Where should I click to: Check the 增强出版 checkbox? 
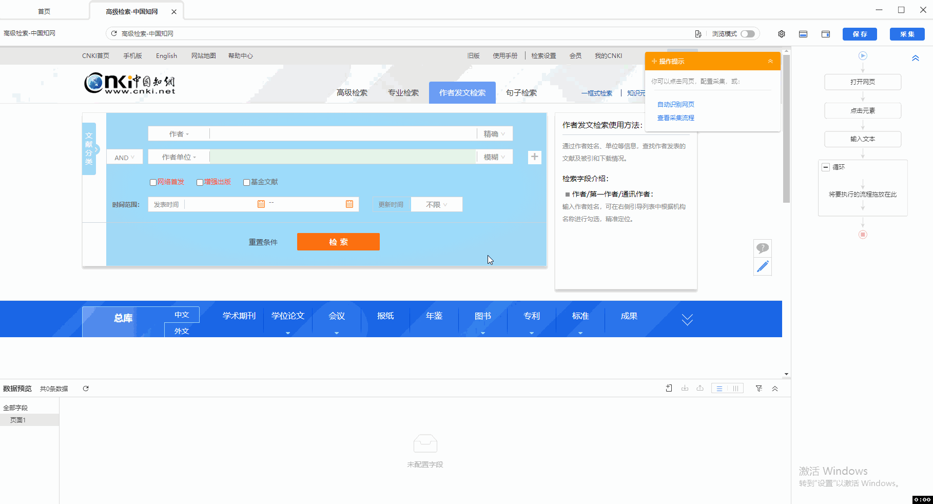coord(200,182)
